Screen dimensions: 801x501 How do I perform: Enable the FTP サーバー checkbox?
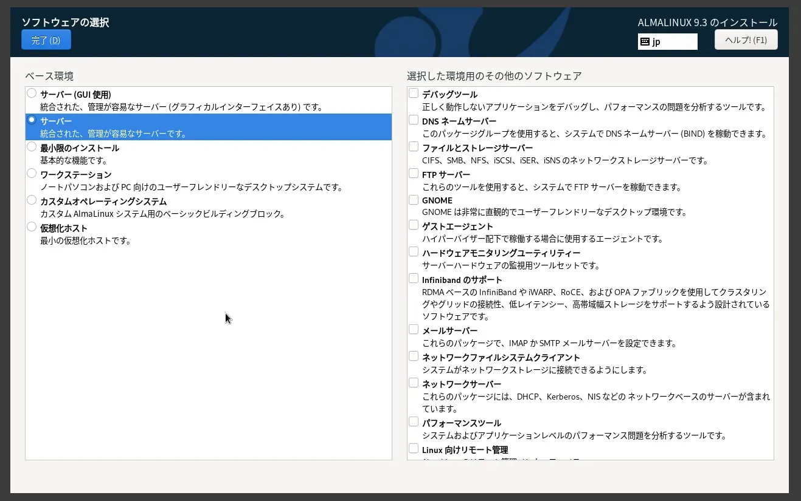pyautogui.click(x=414, y=174)
